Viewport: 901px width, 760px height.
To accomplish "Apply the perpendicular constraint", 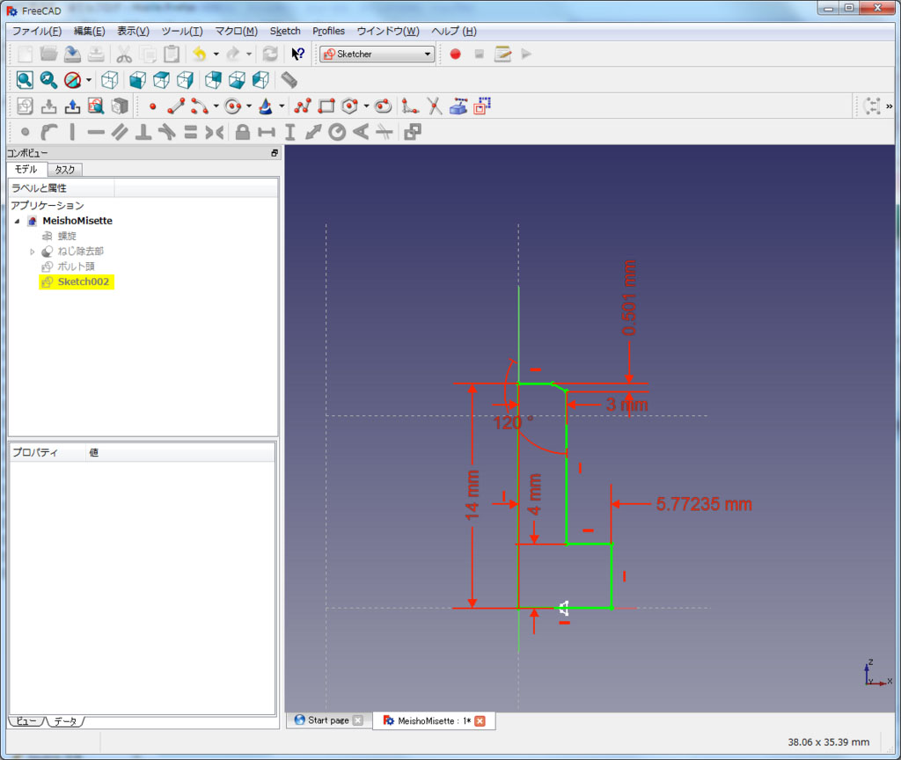I will click(143, 132).
